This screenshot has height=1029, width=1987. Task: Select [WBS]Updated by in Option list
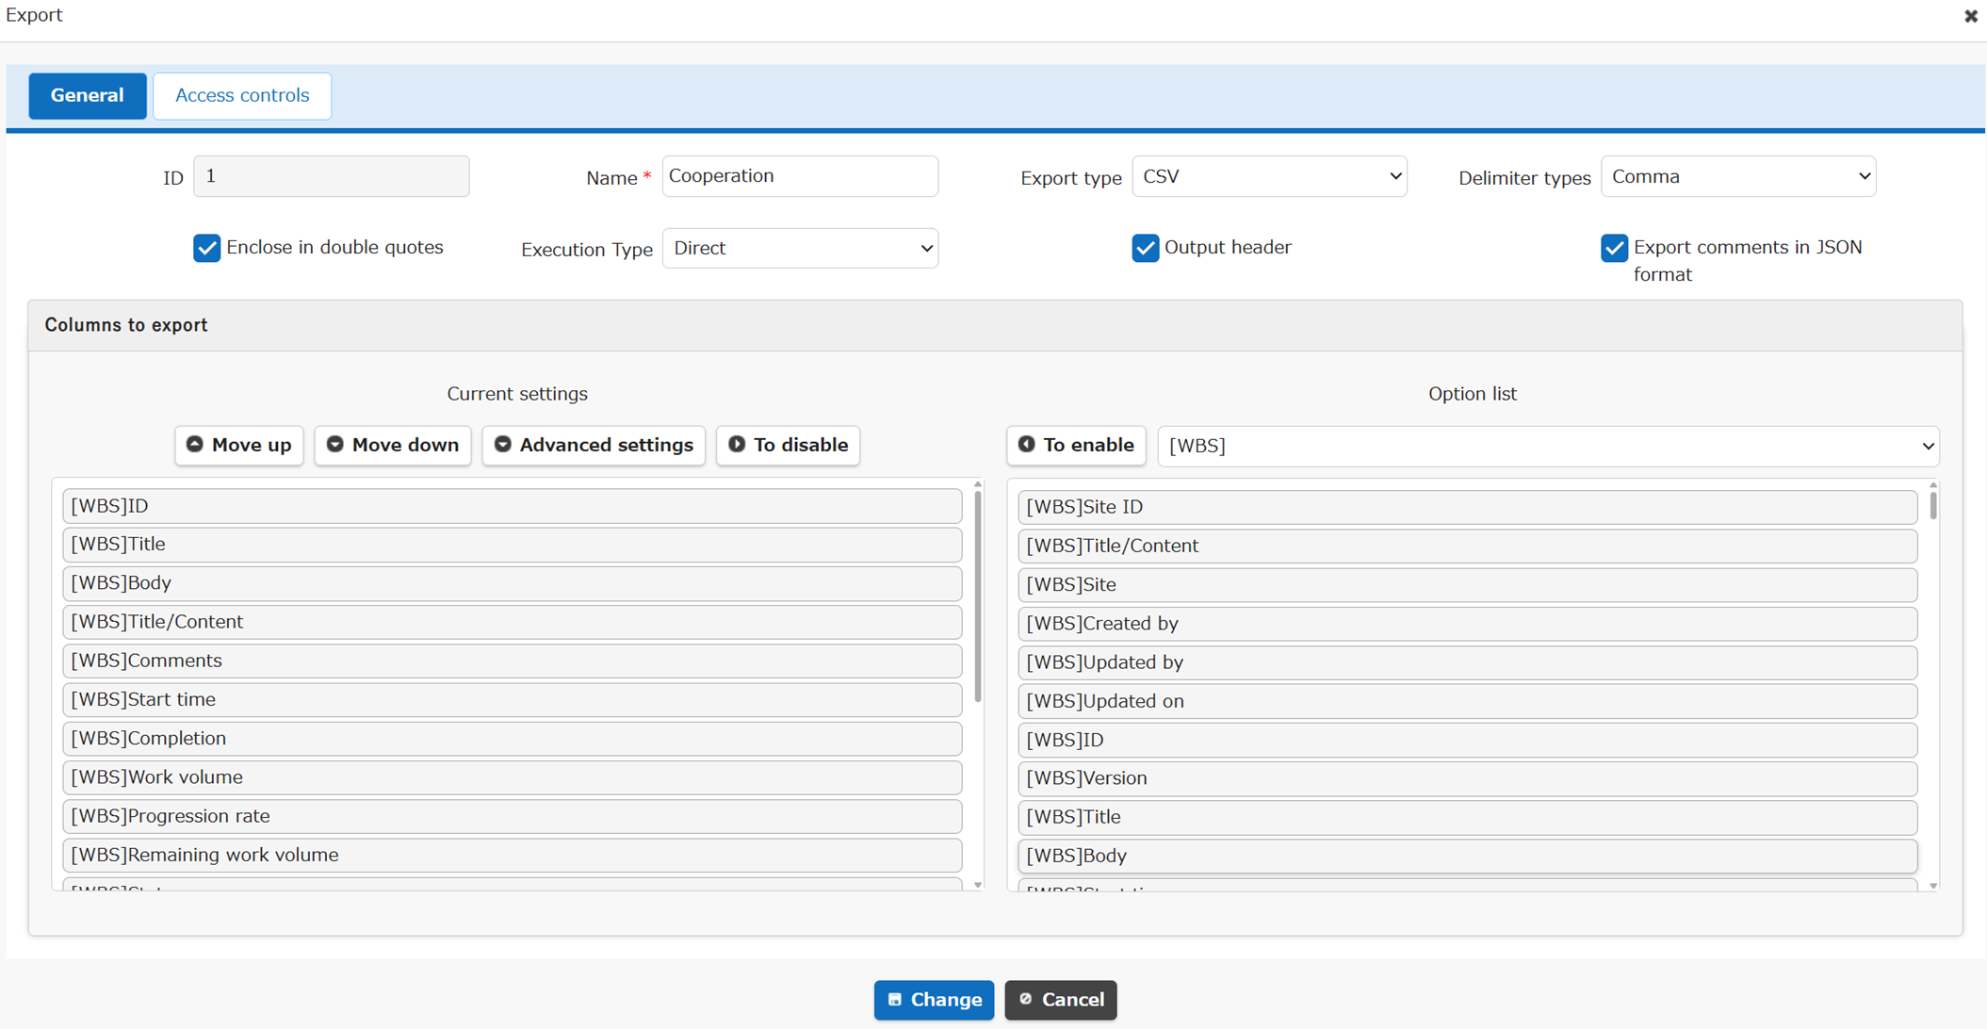[1468, 662]
